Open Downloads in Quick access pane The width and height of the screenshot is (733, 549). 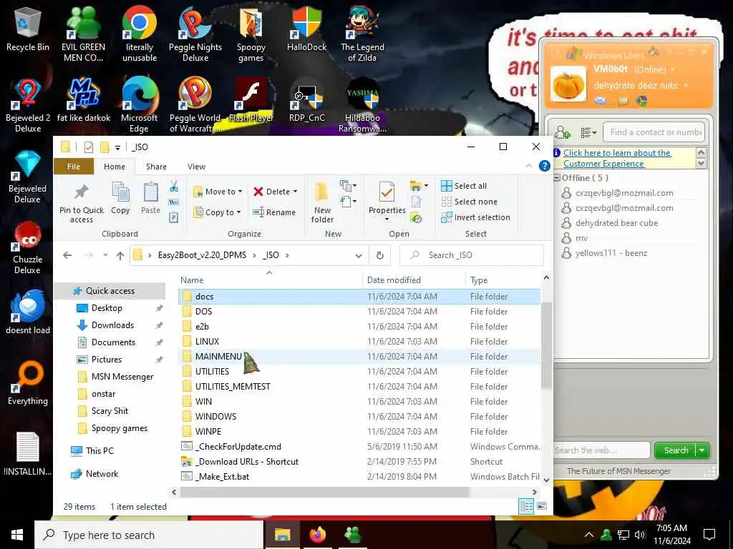[112, 325]
